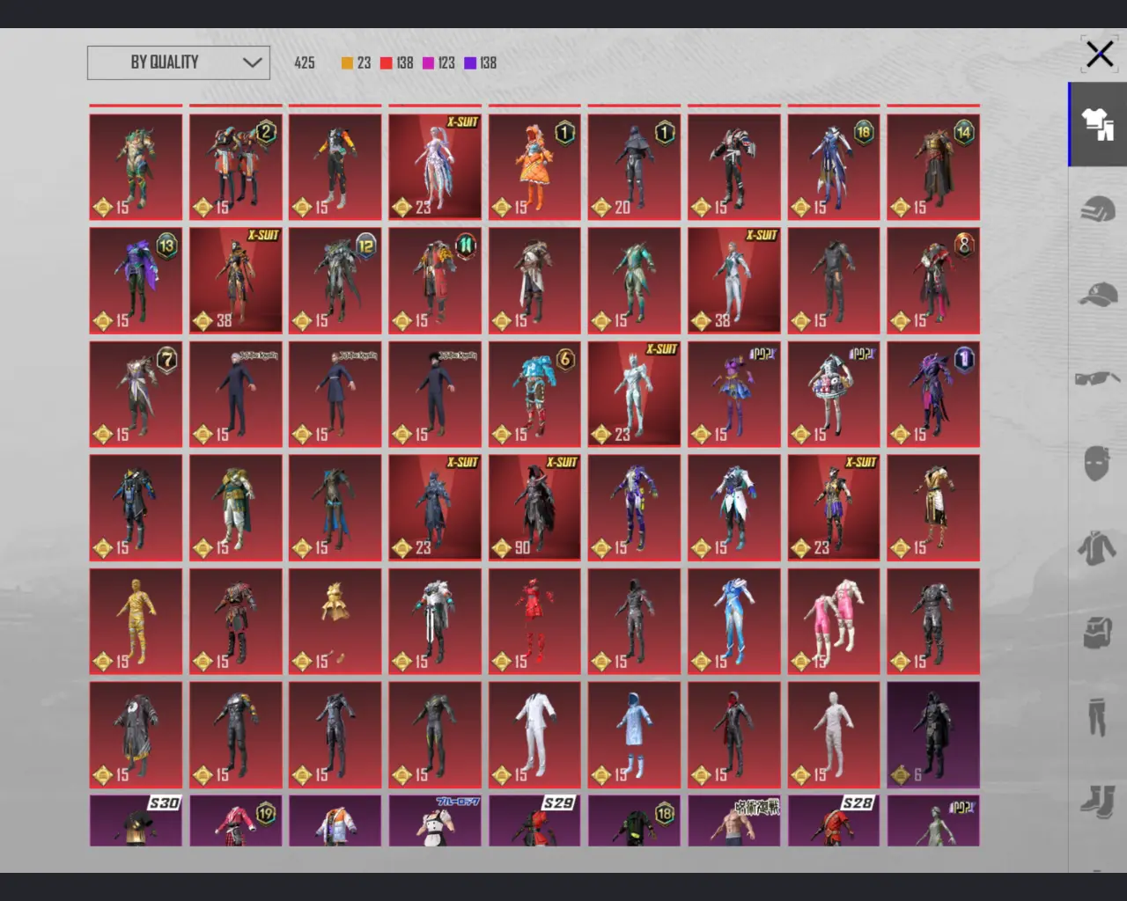Close the inventory with the X button
1127x901 pixels.
1099,55
